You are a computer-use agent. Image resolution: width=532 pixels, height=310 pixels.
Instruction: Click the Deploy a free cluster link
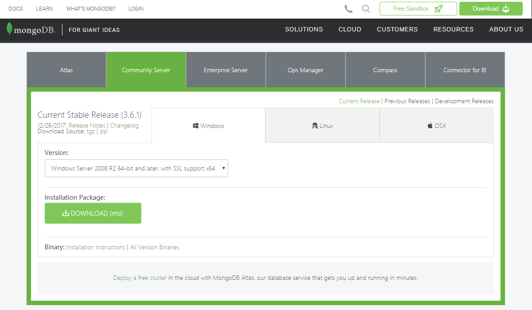point(140,278)
